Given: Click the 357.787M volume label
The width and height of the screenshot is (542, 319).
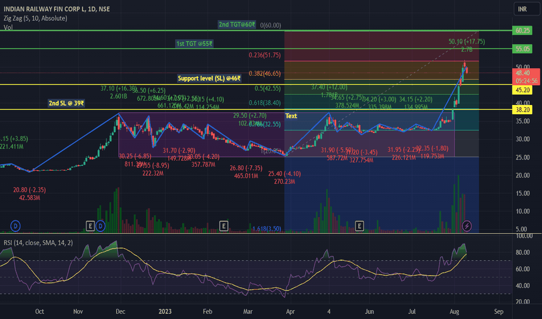Looking at the screenshot, I should click(x=204, y=165).
